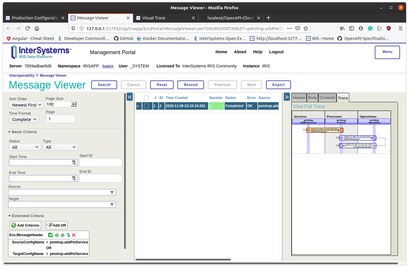Image resolution: width=409 pixels, height=268 pixels.
Task: Go to Firefox home page
Action: (x=37, y=28)
